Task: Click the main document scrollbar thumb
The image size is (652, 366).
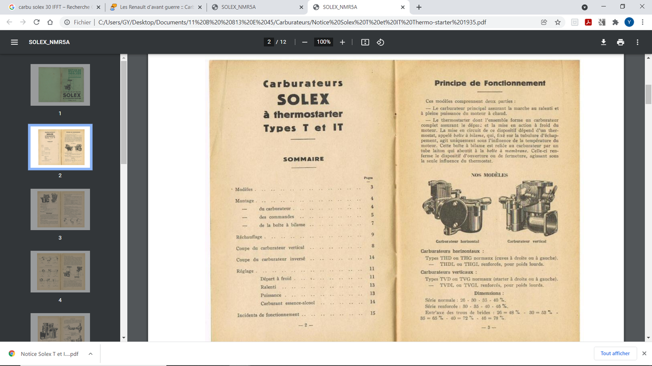Action: pyautogui.click(x=648, y=95)
